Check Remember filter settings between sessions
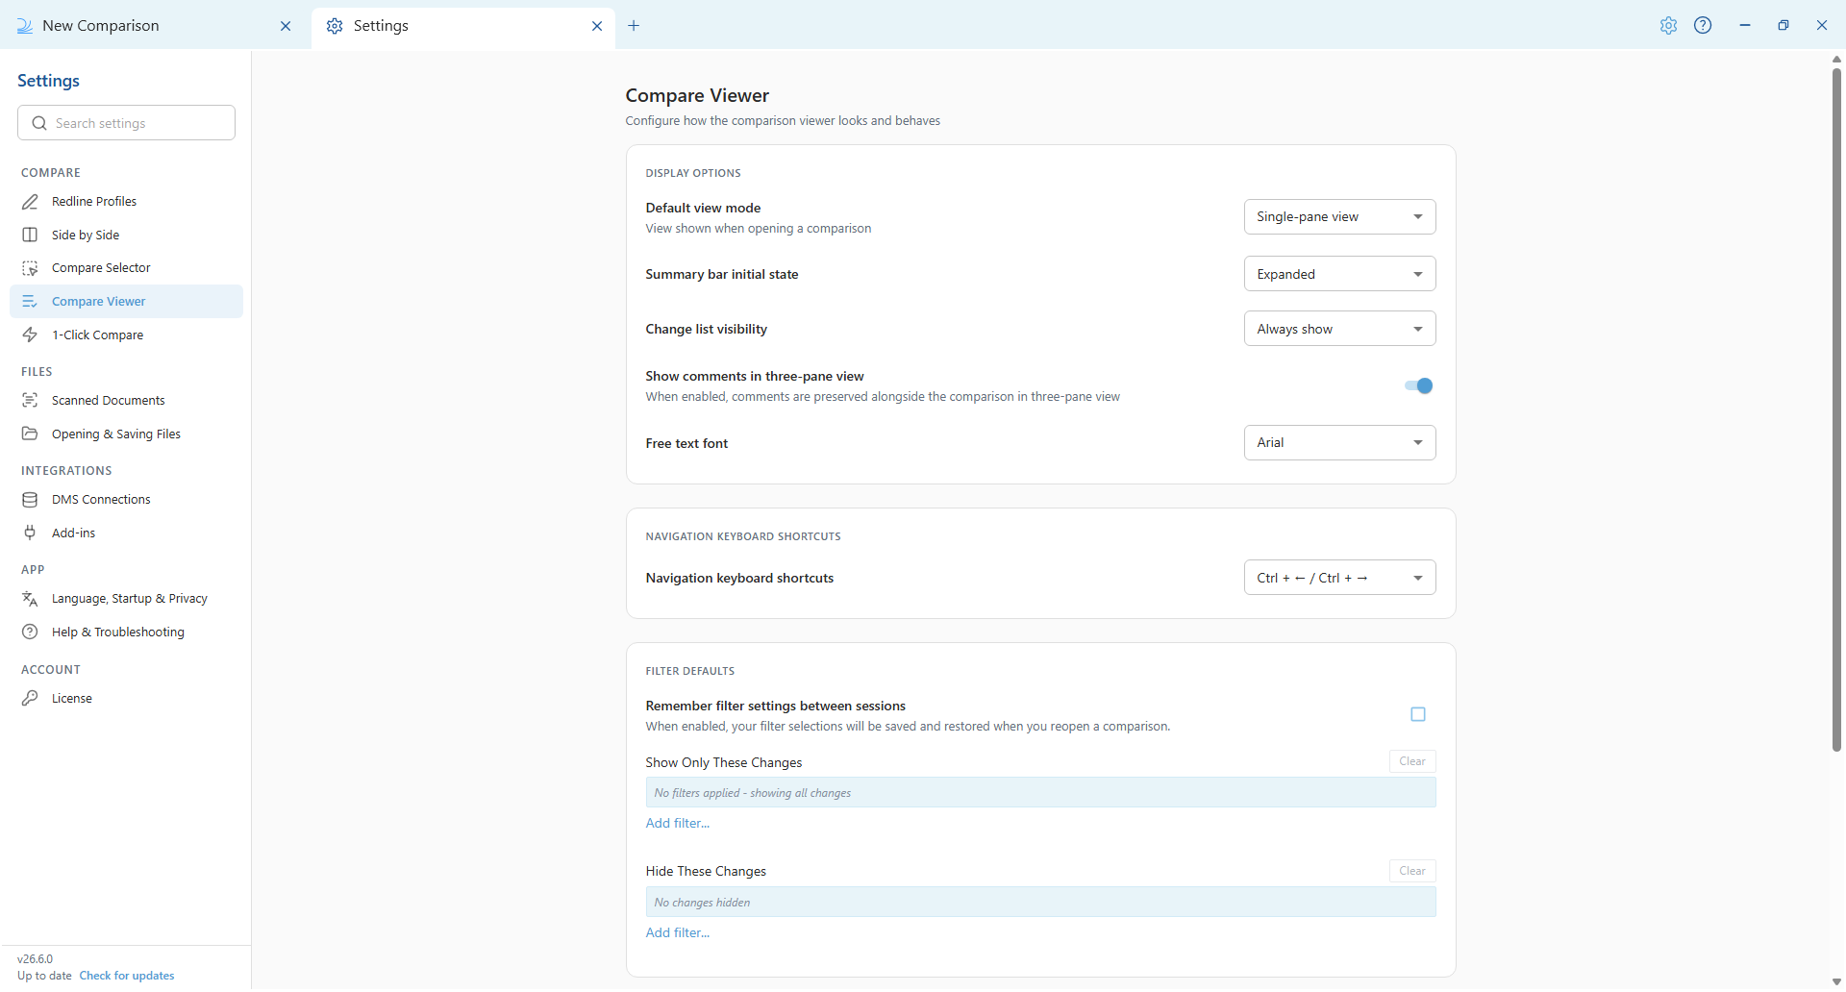Image resolution: width=1846 pixels, height=992 pixels. 1418,714
